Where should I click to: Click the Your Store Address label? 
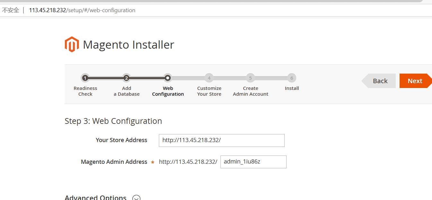click(121, 140)
